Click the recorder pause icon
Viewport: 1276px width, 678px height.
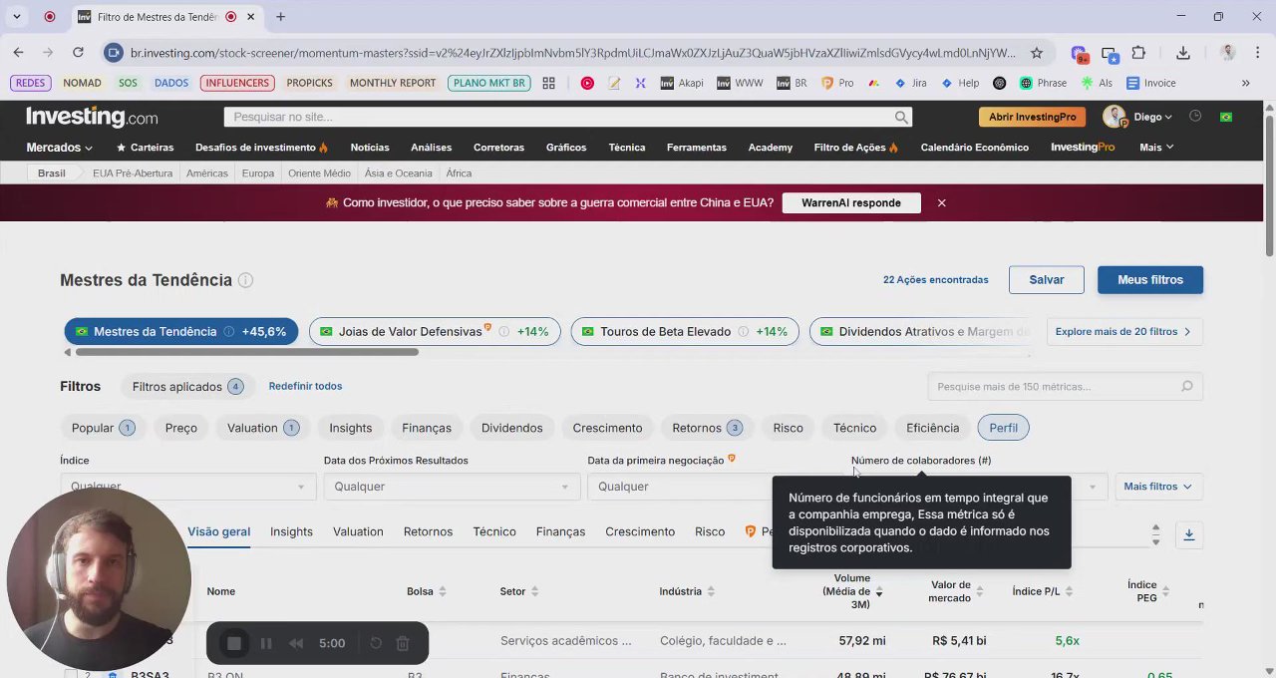pyautogui.click(x=266, y=643)
